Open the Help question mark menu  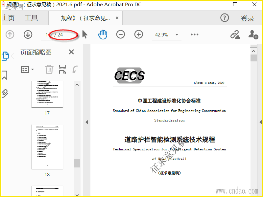[x=225, y=18]
